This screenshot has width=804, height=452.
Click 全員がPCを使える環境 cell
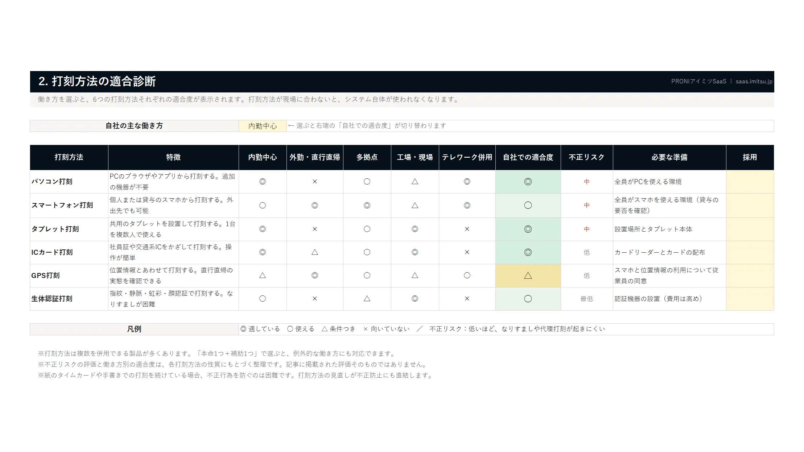tap(669, 182)
